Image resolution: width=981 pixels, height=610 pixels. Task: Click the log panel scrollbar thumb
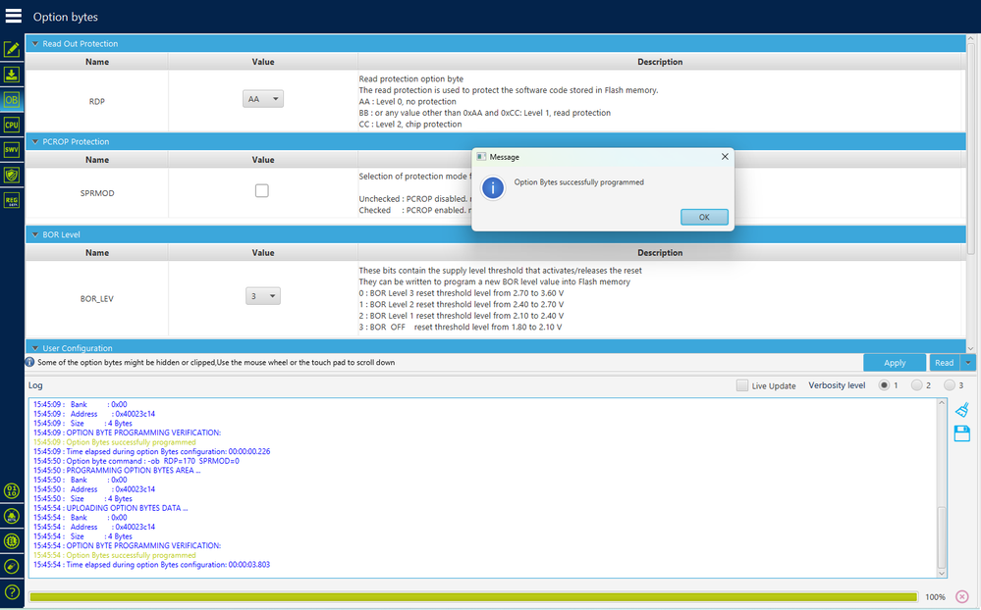click(942, 537)
